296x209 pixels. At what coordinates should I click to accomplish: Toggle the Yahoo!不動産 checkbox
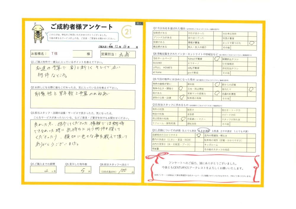point(217,59)
